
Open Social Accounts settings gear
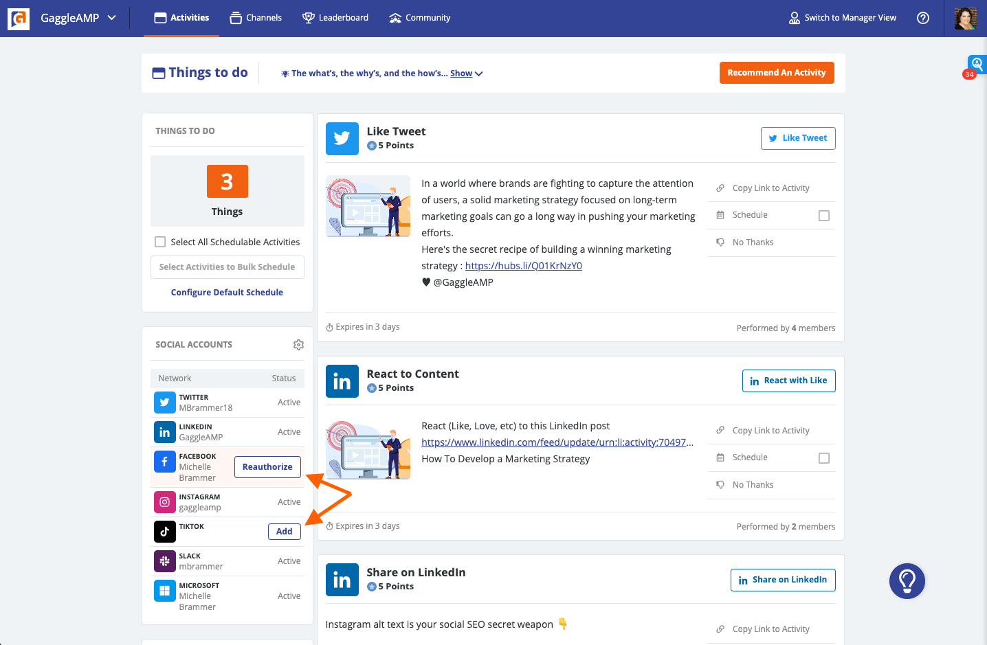pos(298,345)
